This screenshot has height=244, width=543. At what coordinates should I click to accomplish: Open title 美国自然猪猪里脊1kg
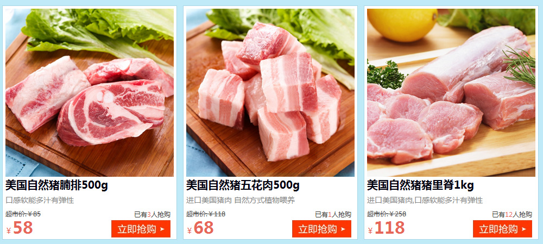pos(420,186)
